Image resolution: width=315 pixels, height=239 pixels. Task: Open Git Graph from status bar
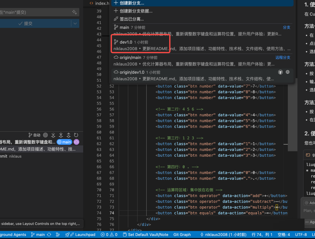[182, 235]
